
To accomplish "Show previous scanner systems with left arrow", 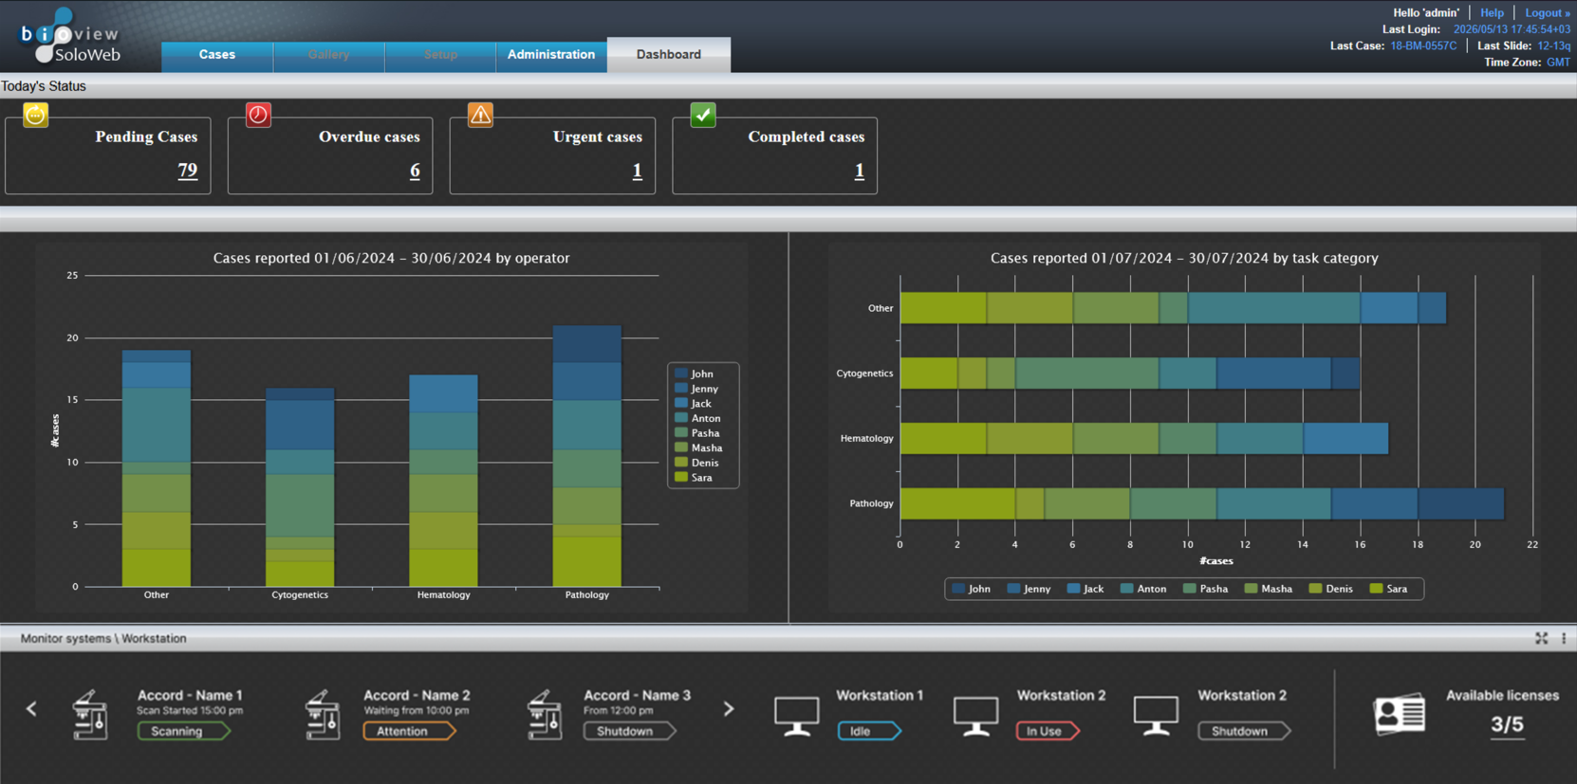I will pos(31,709).
